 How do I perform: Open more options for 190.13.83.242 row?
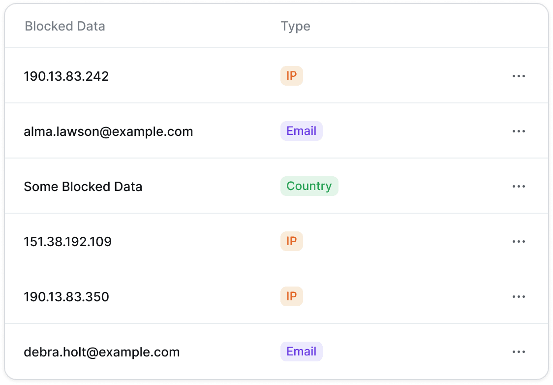tap(519, 76)
